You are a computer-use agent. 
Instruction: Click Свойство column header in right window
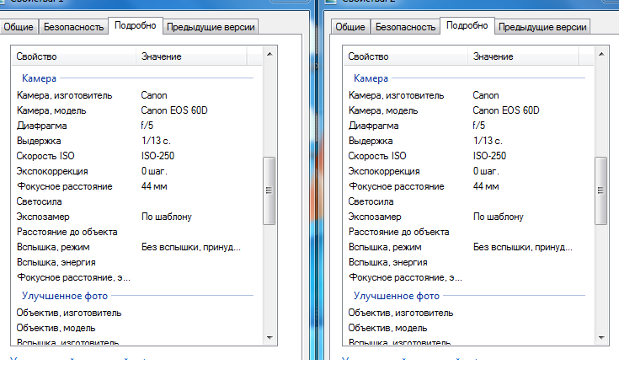click(405, 56)
